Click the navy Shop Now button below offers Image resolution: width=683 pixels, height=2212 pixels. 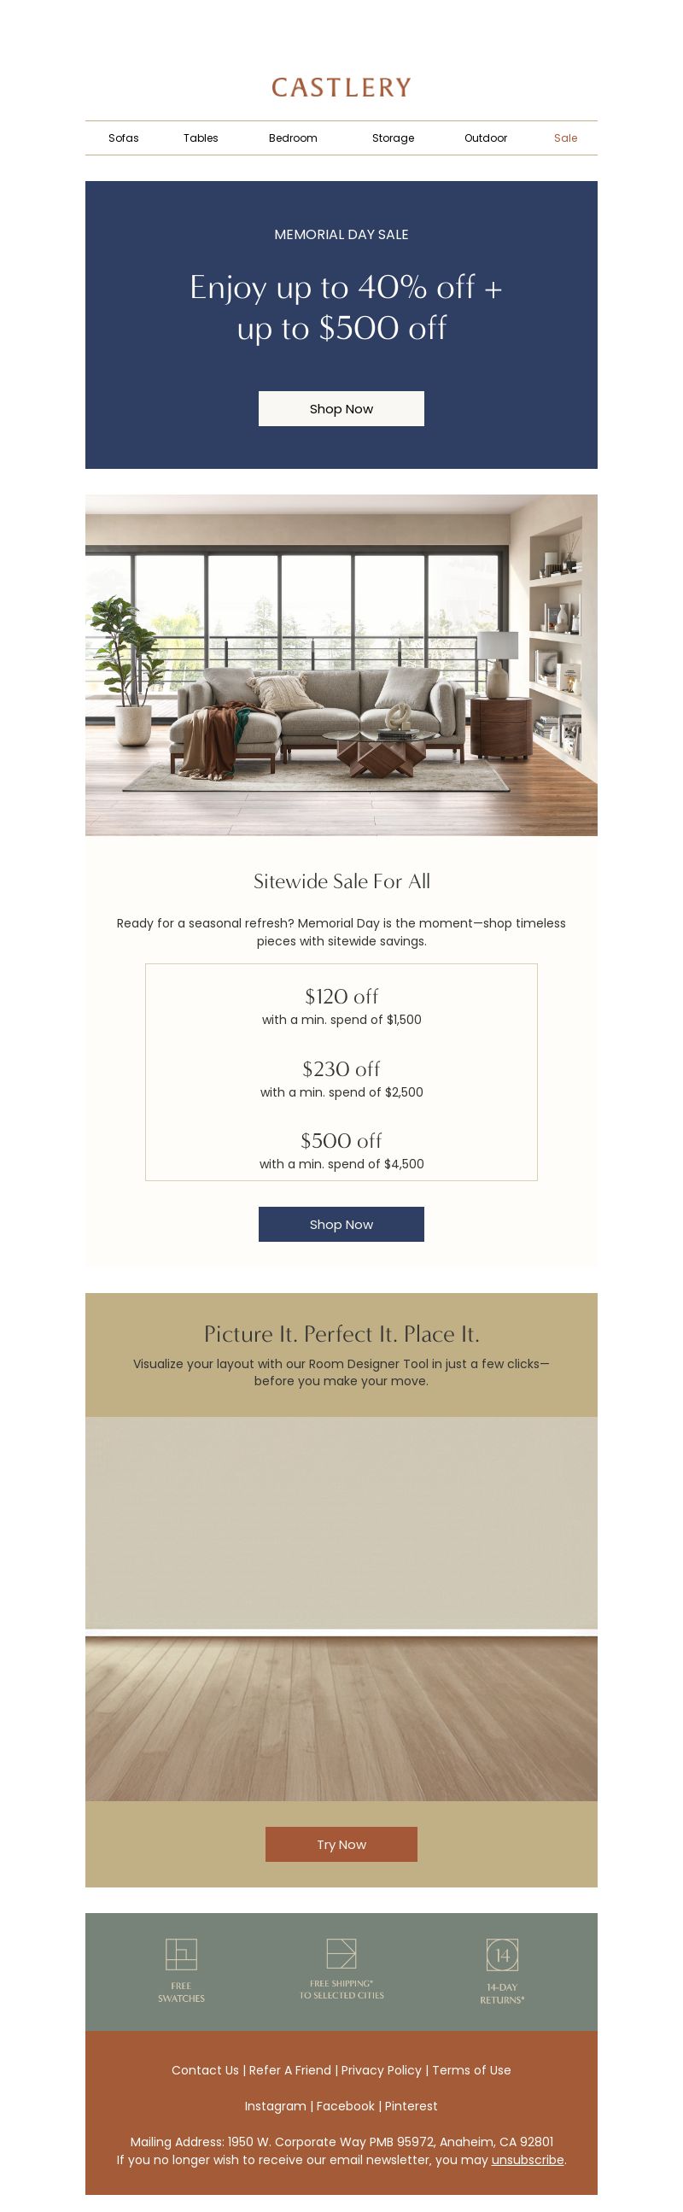(341, 1225)
